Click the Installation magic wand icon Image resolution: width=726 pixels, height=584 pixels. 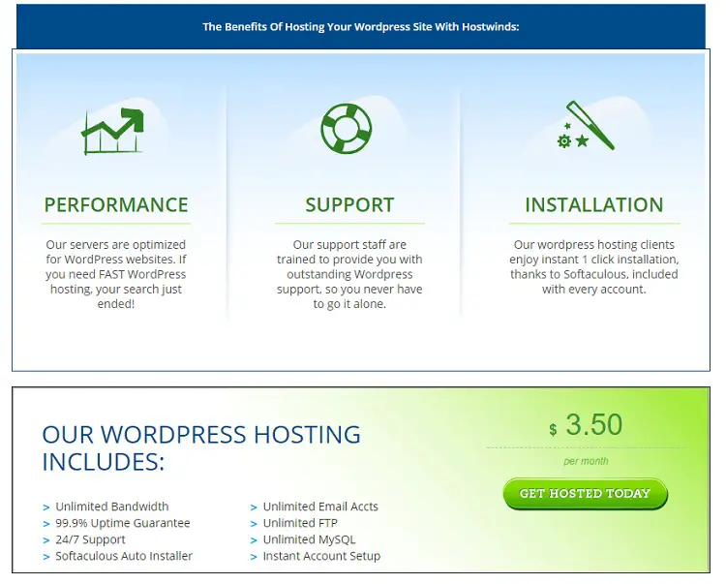point(586,125)
